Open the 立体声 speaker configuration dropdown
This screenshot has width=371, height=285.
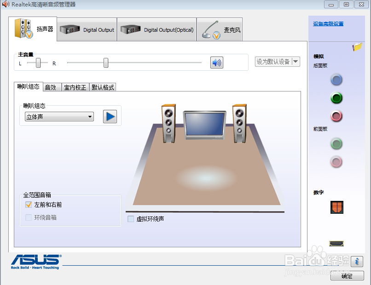coord(59,117)
